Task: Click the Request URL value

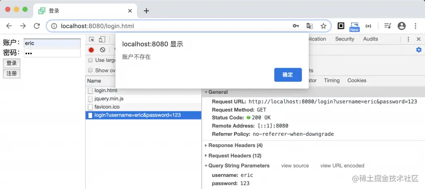Action: click(332, 102)
